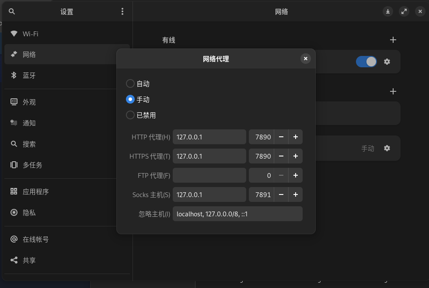Decrease the Socks host port number
Viewport: 429px width, 288px height.
(x=281, y=194)
